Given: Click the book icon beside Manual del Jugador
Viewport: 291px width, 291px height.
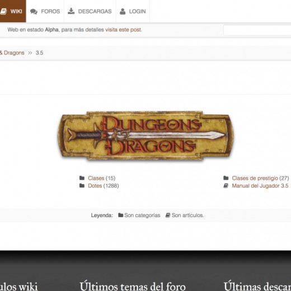Looking at the screenshot, I should click(226, 186).
